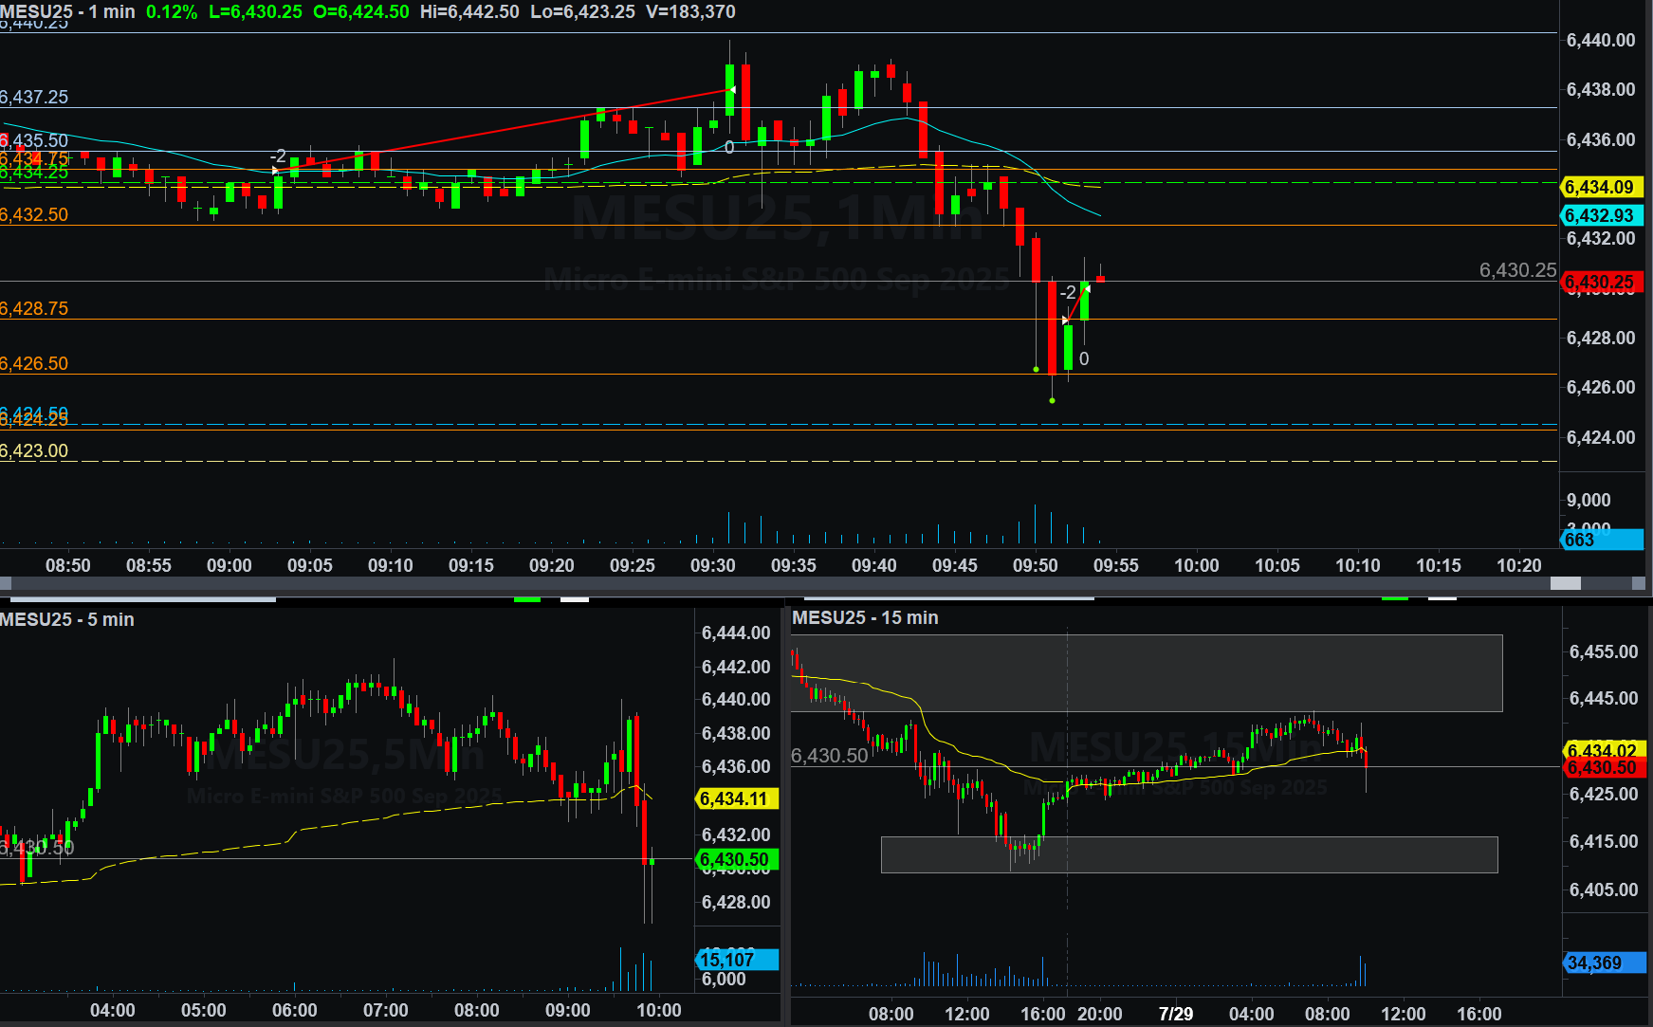Select the yellow 6,434.09 price tag on 1 min axis
The width and height of the screenshot is (1653, 1027).
coord(1601,187)
